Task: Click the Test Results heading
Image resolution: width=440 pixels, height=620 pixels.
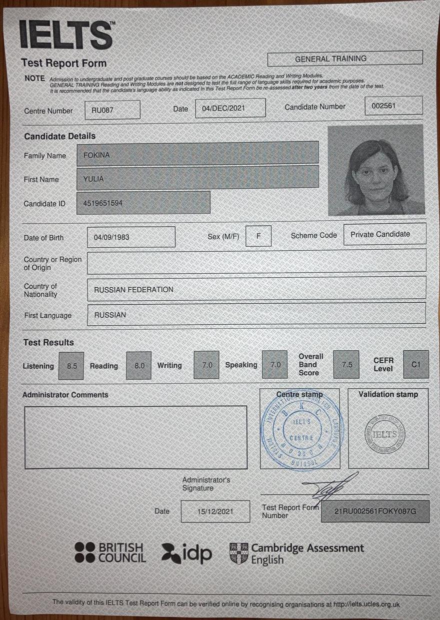Action: [x=48, y=343]
